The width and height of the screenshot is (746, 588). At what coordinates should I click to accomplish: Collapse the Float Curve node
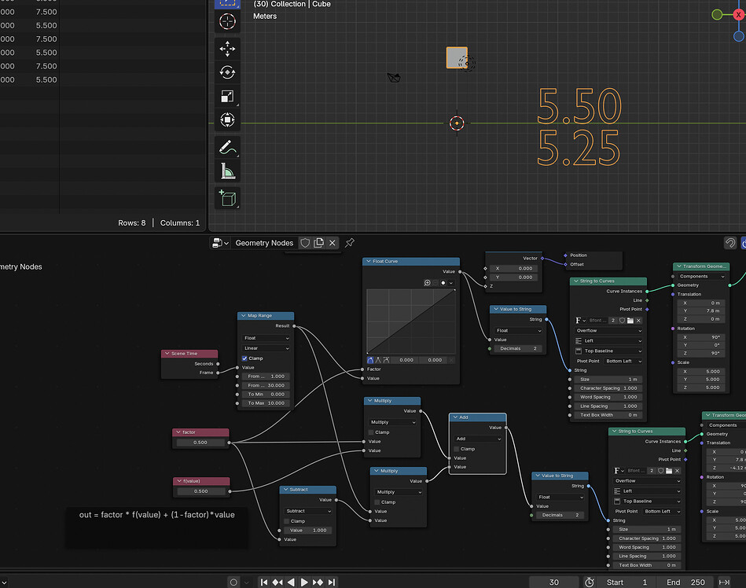click(369, 261)
